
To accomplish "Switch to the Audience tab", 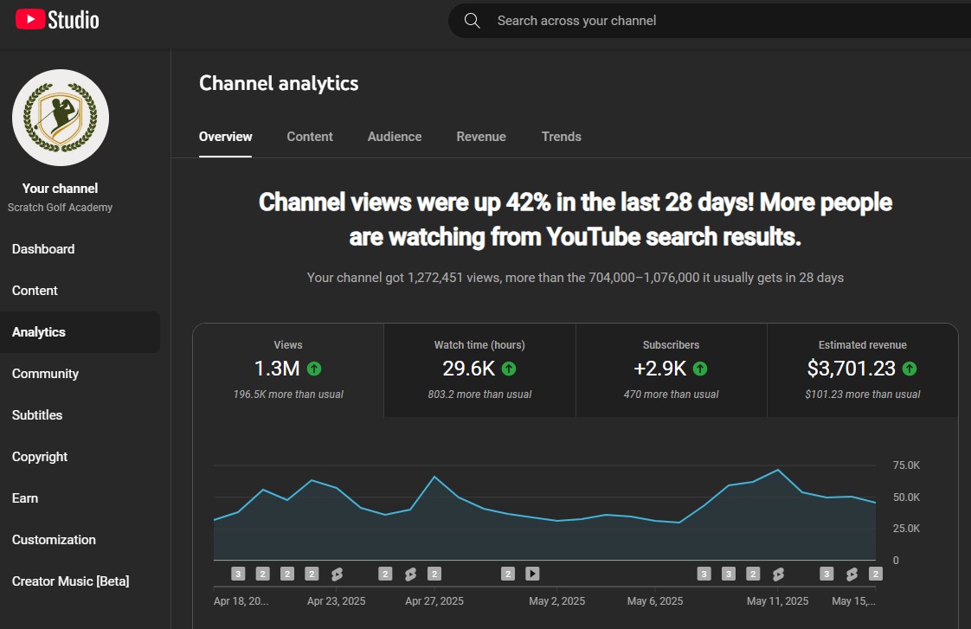I will pos(395,136).
